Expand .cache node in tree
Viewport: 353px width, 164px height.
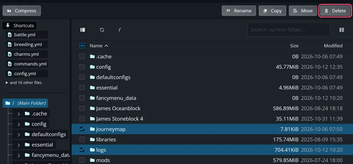pyautogui.click(x=19, y=114)
